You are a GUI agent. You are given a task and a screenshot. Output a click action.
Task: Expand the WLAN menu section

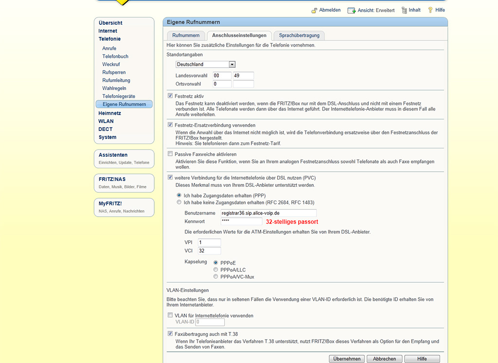[x=106, y=121]
